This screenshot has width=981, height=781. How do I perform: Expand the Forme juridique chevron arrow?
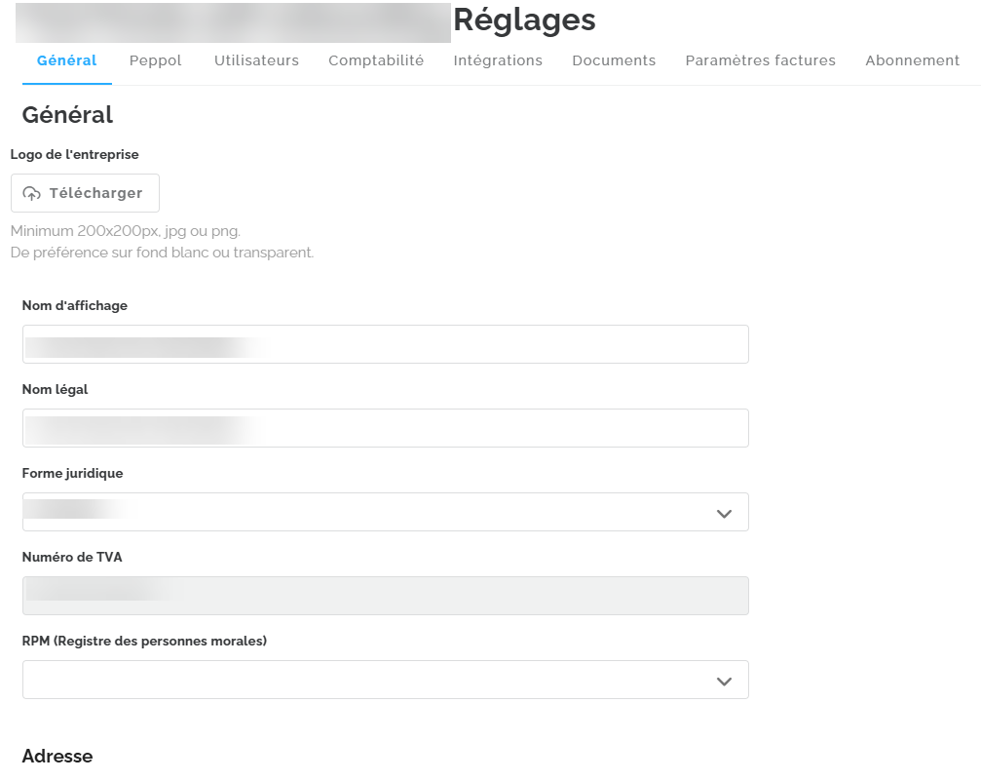tap(724, 513)
